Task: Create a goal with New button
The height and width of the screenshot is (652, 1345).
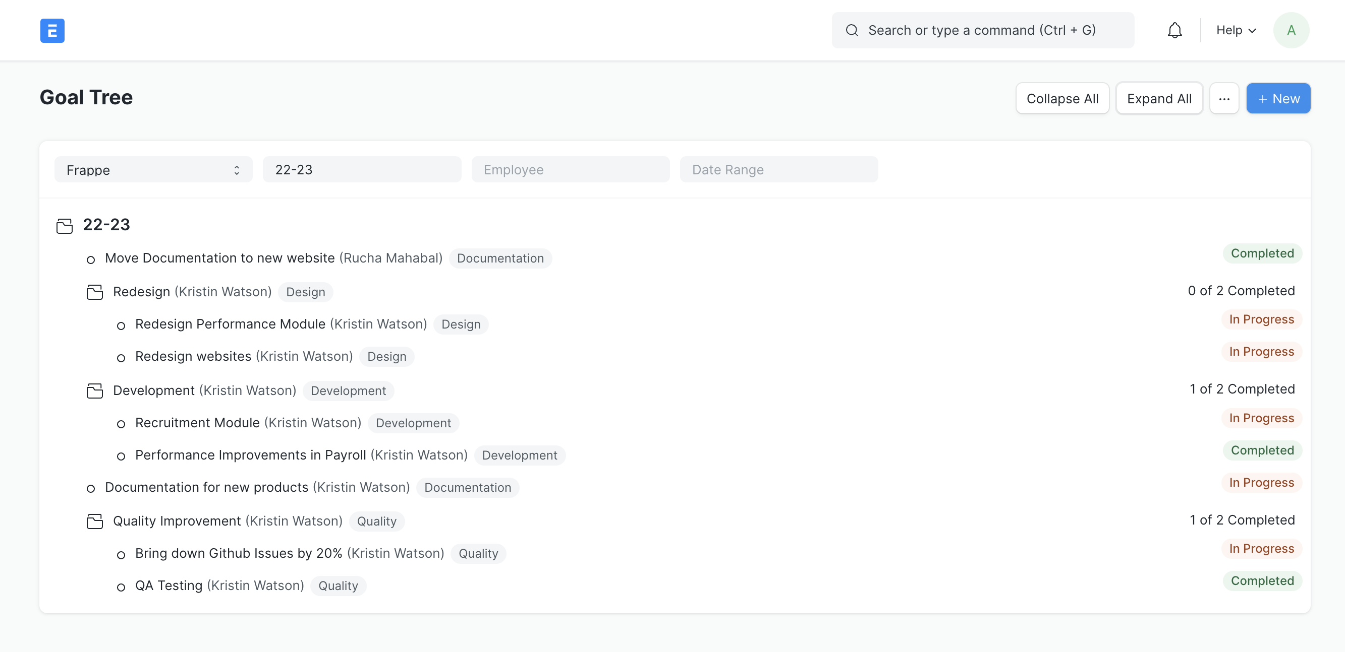Action: click(1277, 99)
